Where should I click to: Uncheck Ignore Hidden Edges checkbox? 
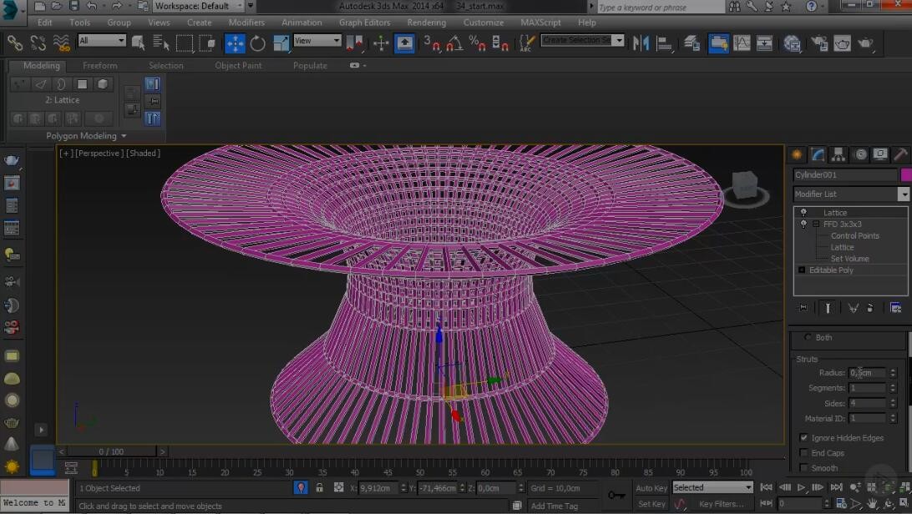[x=803, y=437]
